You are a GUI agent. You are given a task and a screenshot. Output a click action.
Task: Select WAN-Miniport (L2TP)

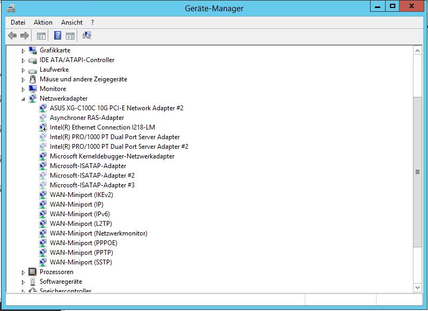(x=81, y=224)
